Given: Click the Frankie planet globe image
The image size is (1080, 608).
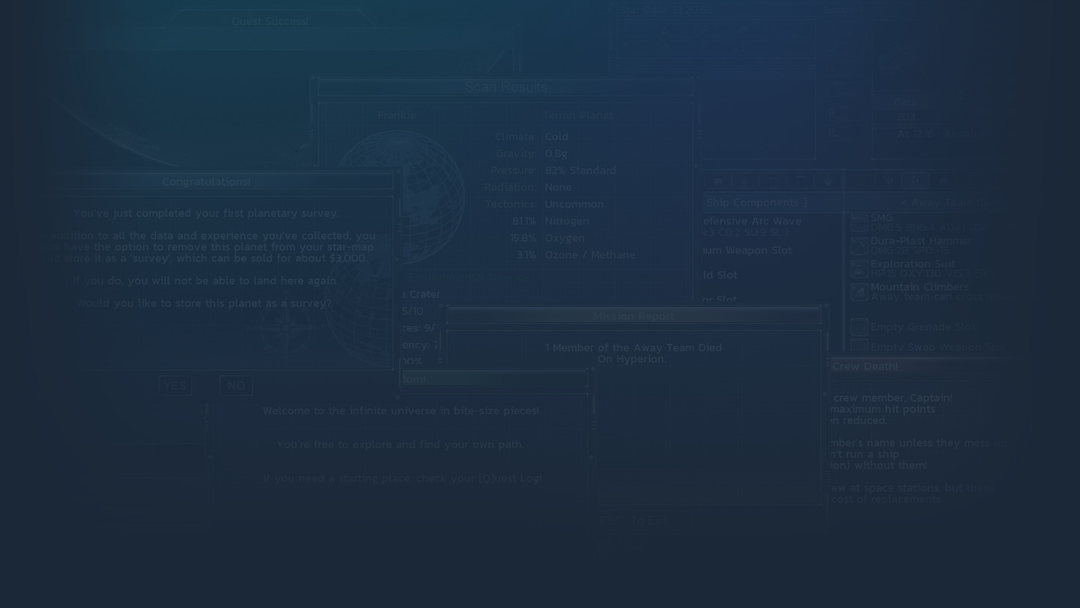Looking at the screenshot, I should click(397, 197).
